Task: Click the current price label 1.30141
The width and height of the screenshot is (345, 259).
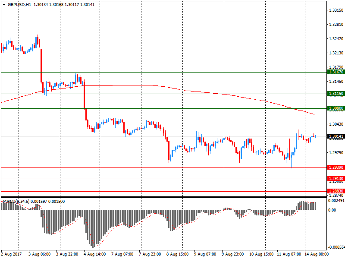Action: [336, 136]
